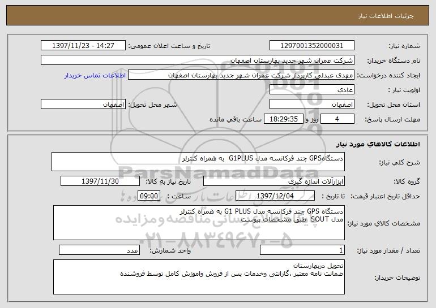Select the announcement date field 1397/11/23 - 14:27
Screen dimensions: 436x308
click(x=83, y=46)
